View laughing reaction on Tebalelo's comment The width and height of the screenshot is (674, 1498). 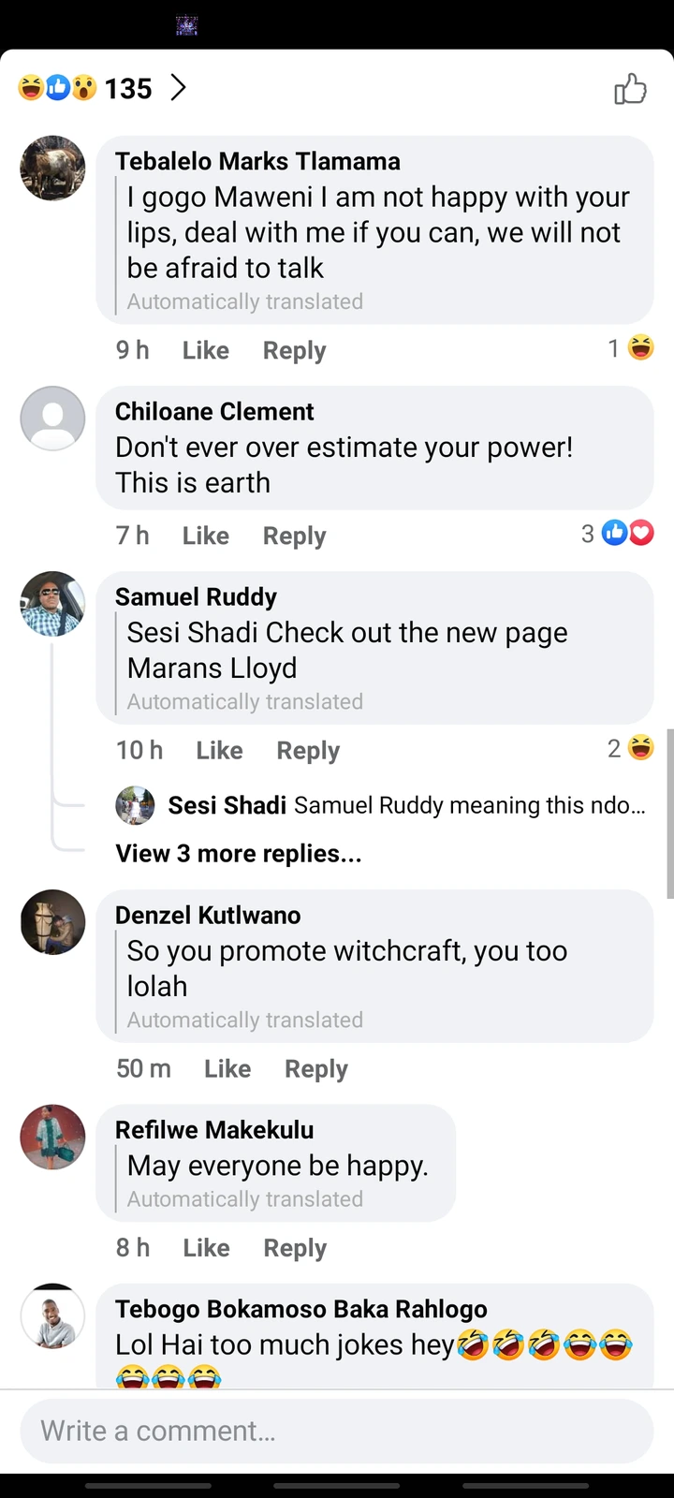pos(631,348)
